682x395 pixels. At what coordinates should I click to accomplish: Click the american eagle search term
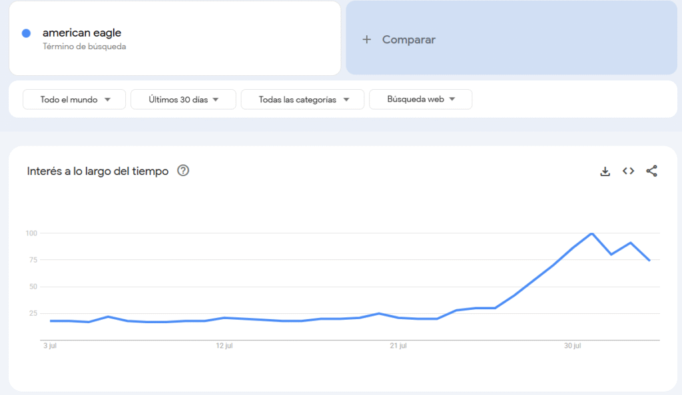click(82, 33)
